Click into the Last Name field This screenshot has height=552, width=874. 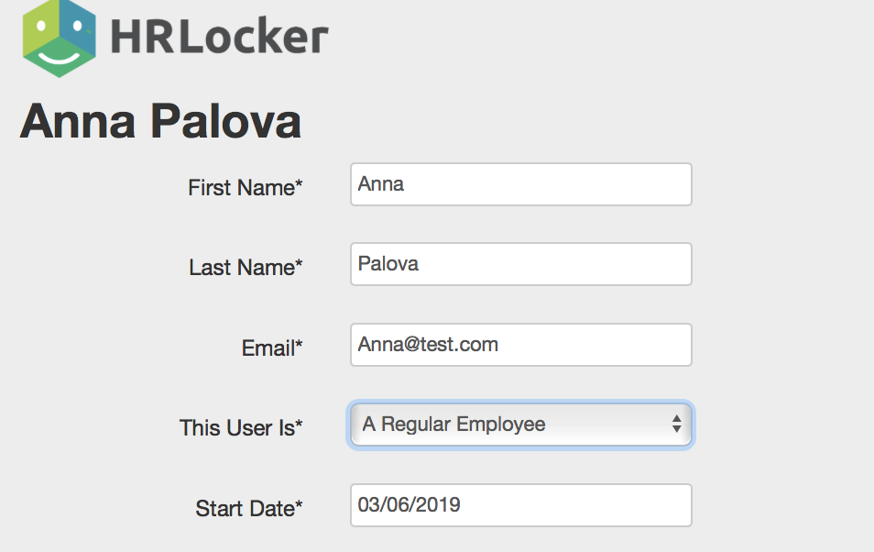[x=520, y=264]
